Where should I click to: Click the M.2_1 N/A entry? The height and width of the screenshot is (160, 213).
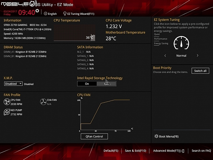[84, 52]
